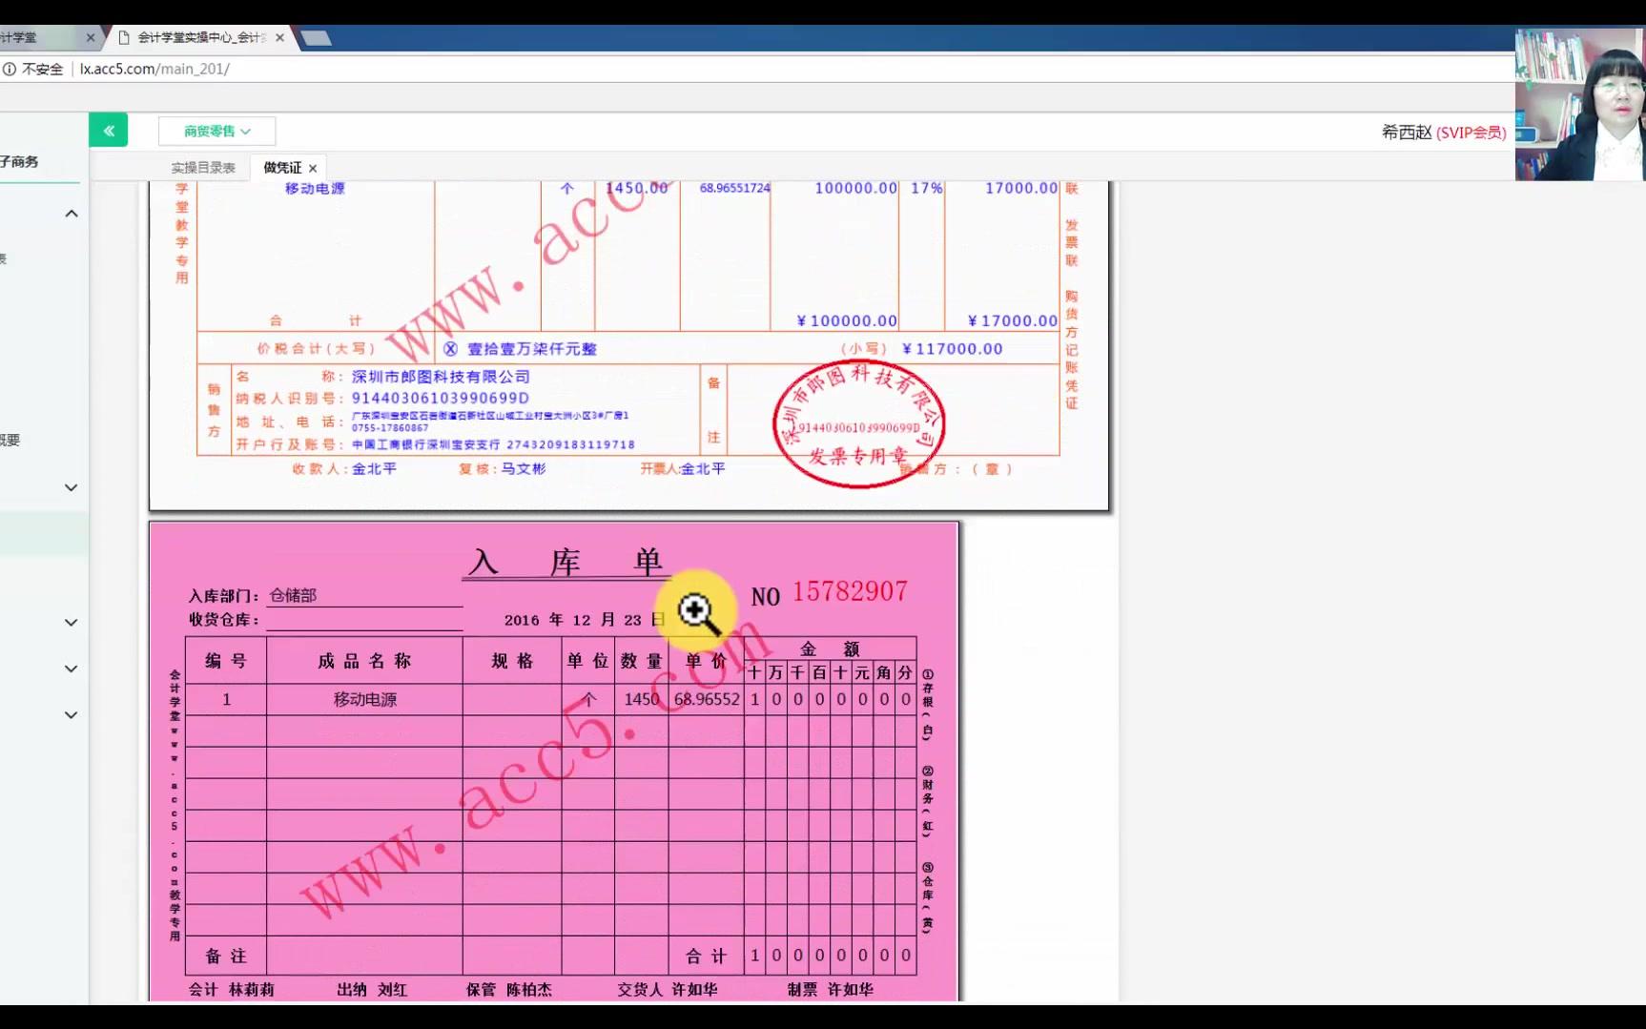Click the page icon on the active browser tab
This screenshot has width=1646, height=1029.
pyautogui.click(x=123, y=38)
